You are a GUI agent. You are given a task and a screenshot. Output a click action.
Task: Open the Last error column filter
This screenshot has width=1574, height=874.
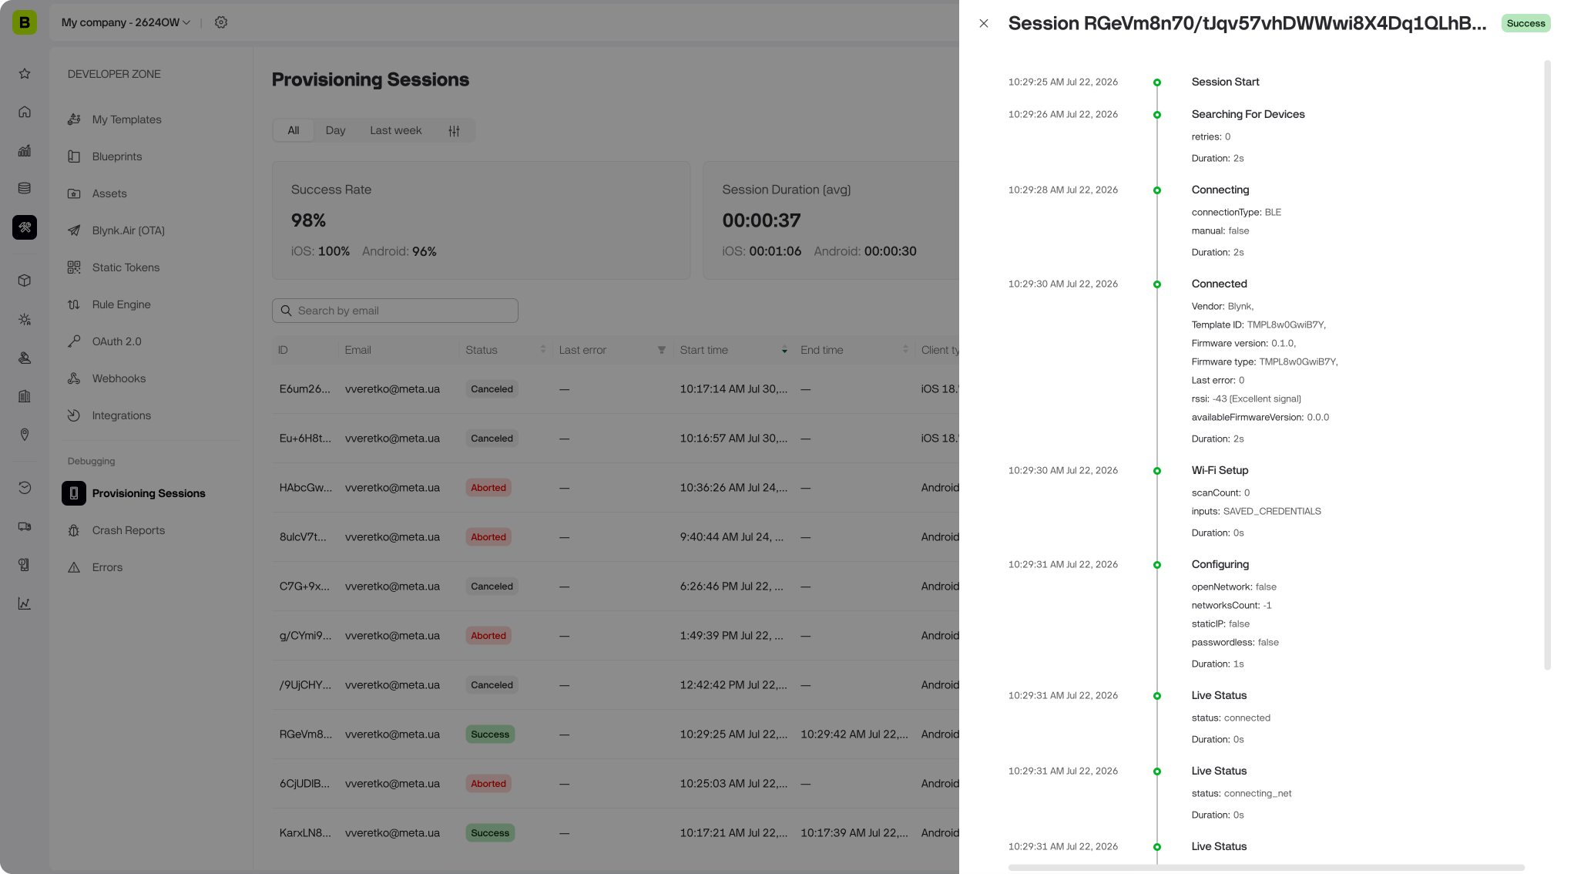coord(662,350)
